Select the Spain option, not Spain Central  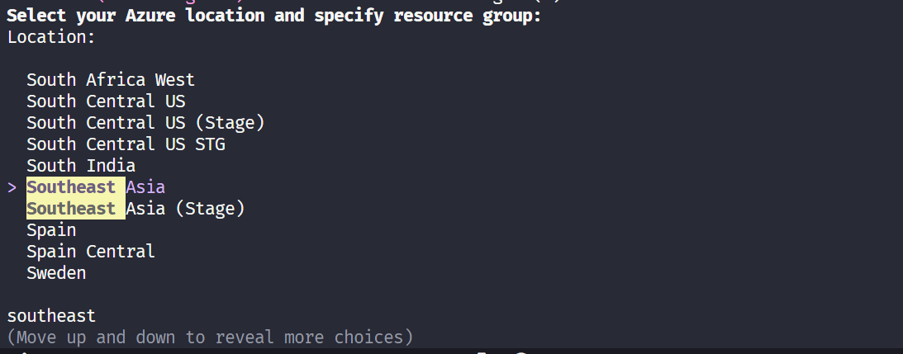51,230
